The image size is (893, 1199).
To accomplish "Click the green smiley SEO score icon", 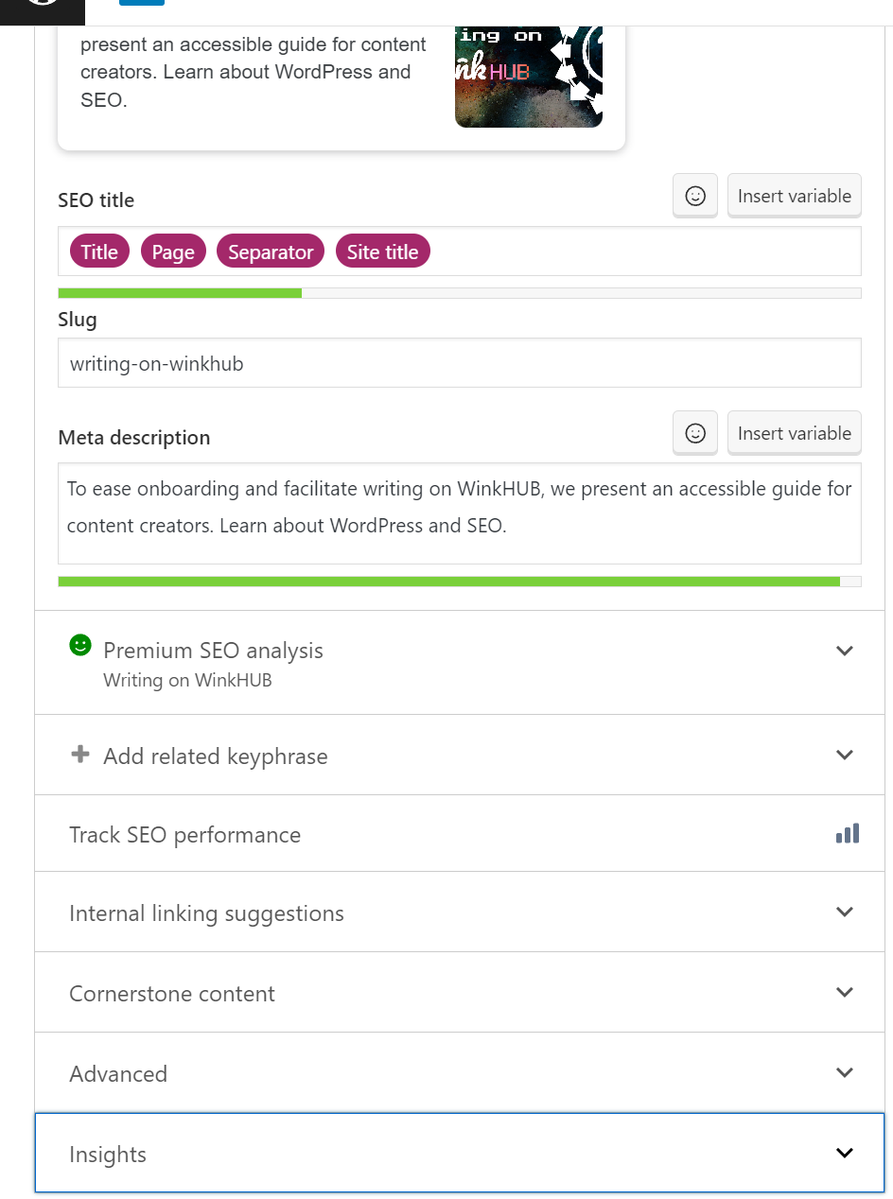I will pyautogui.click(x=80, y=645).
